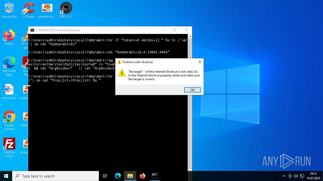Image resolution: width=323 pixels, height=181 pixels.
Task: Minimize the cmd.exe window
Action: click(163, 30)
